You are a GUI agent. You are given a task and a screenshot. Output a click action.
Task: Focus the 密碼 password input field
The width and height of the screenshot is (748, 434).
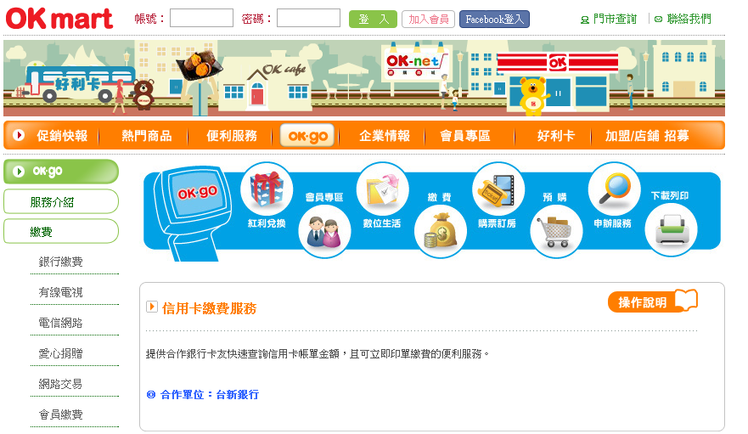(309, 18)
